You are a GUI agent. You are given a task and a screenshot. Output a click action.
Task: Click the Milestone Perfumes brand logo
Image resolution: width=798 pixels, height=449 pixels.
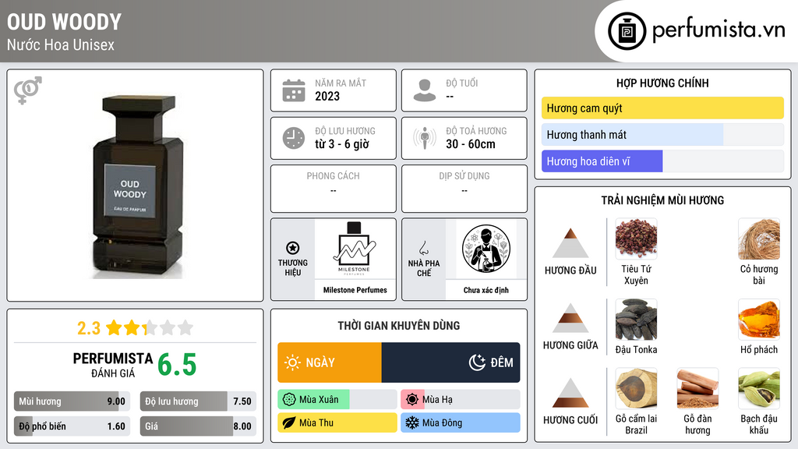pyautogui.click(x=355, y=249)
